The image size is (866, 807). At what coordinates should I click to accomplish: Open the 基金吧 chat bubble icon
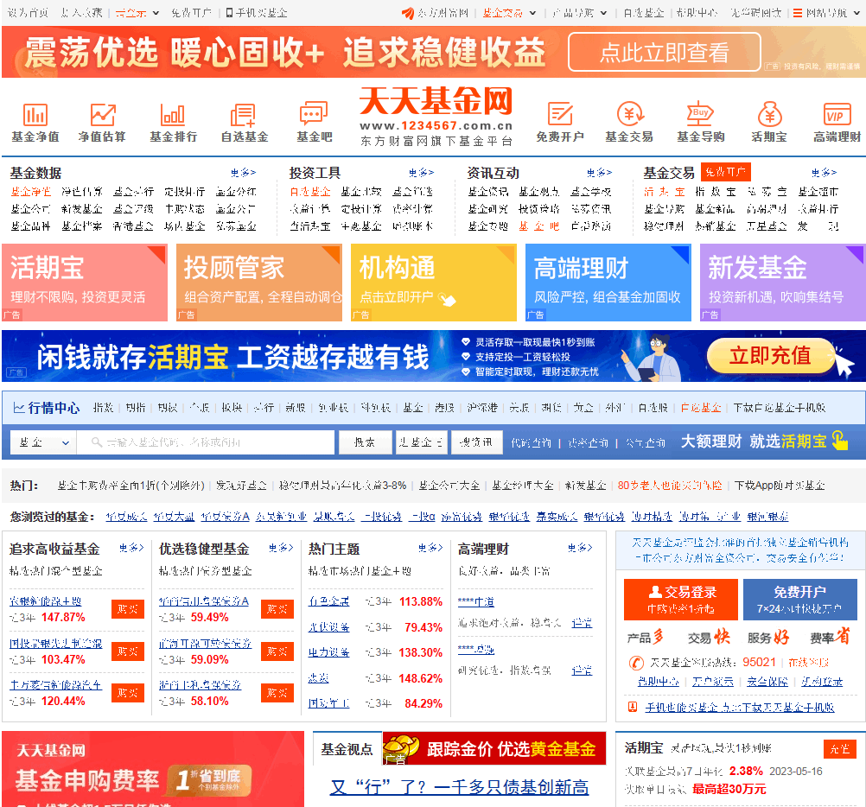tap(314, 114)
